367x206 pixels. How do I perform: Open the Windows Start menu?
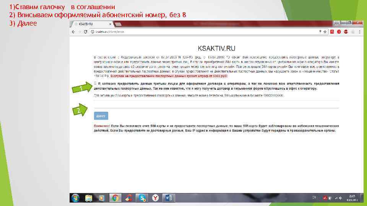75,198
